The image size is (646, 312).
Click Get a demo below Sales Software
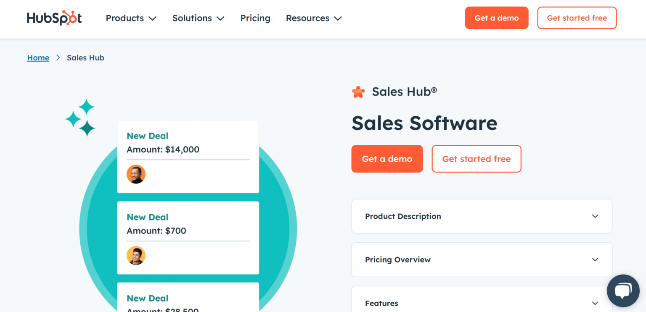[x=387, y=159]
